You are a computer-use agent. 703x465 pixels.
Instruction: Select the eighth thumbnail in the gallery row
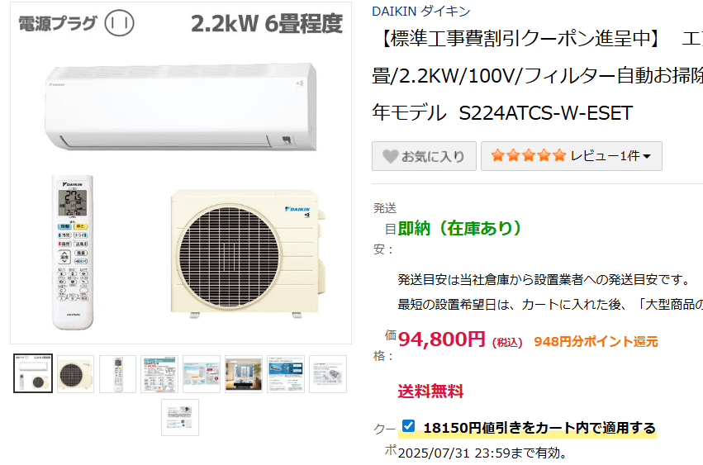[328, 374]
